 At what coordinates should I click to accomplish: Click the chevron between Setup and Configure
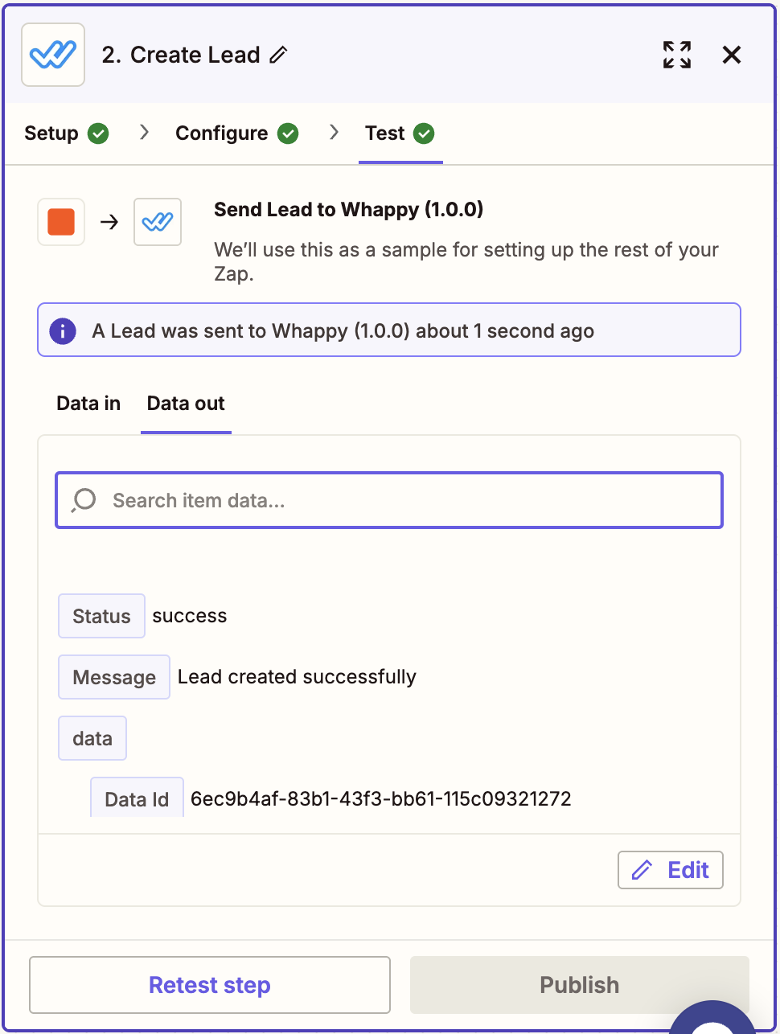143,133
